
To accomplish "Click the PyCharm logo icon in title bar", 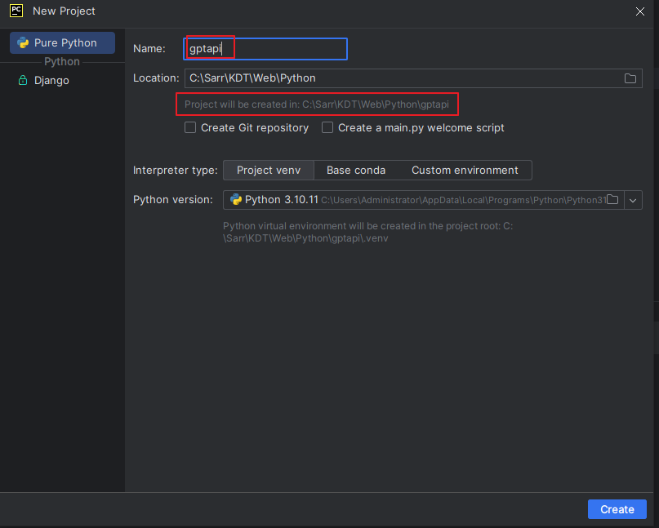I will pyautogui.click(x=16, y=11).
